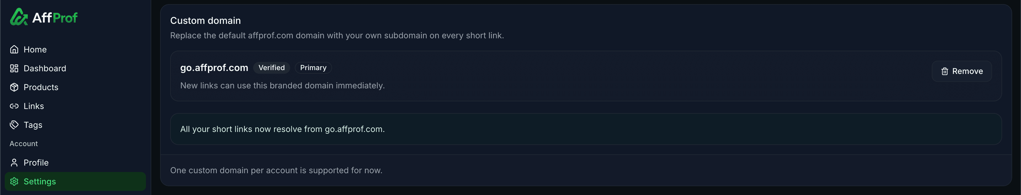Screen dimensions: 1021x195
Task: Click the Verified badge on the domain
Action: tap(271, 68)
